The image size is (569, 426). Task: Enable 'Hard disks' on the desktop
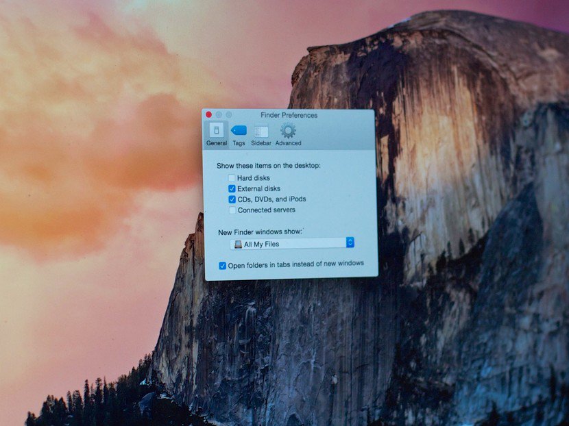tap(232, 177)
